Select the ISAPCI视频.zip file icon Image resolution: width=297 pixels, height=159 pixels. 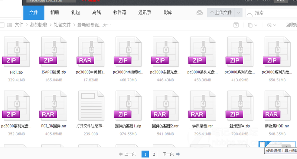click(54, 51)
